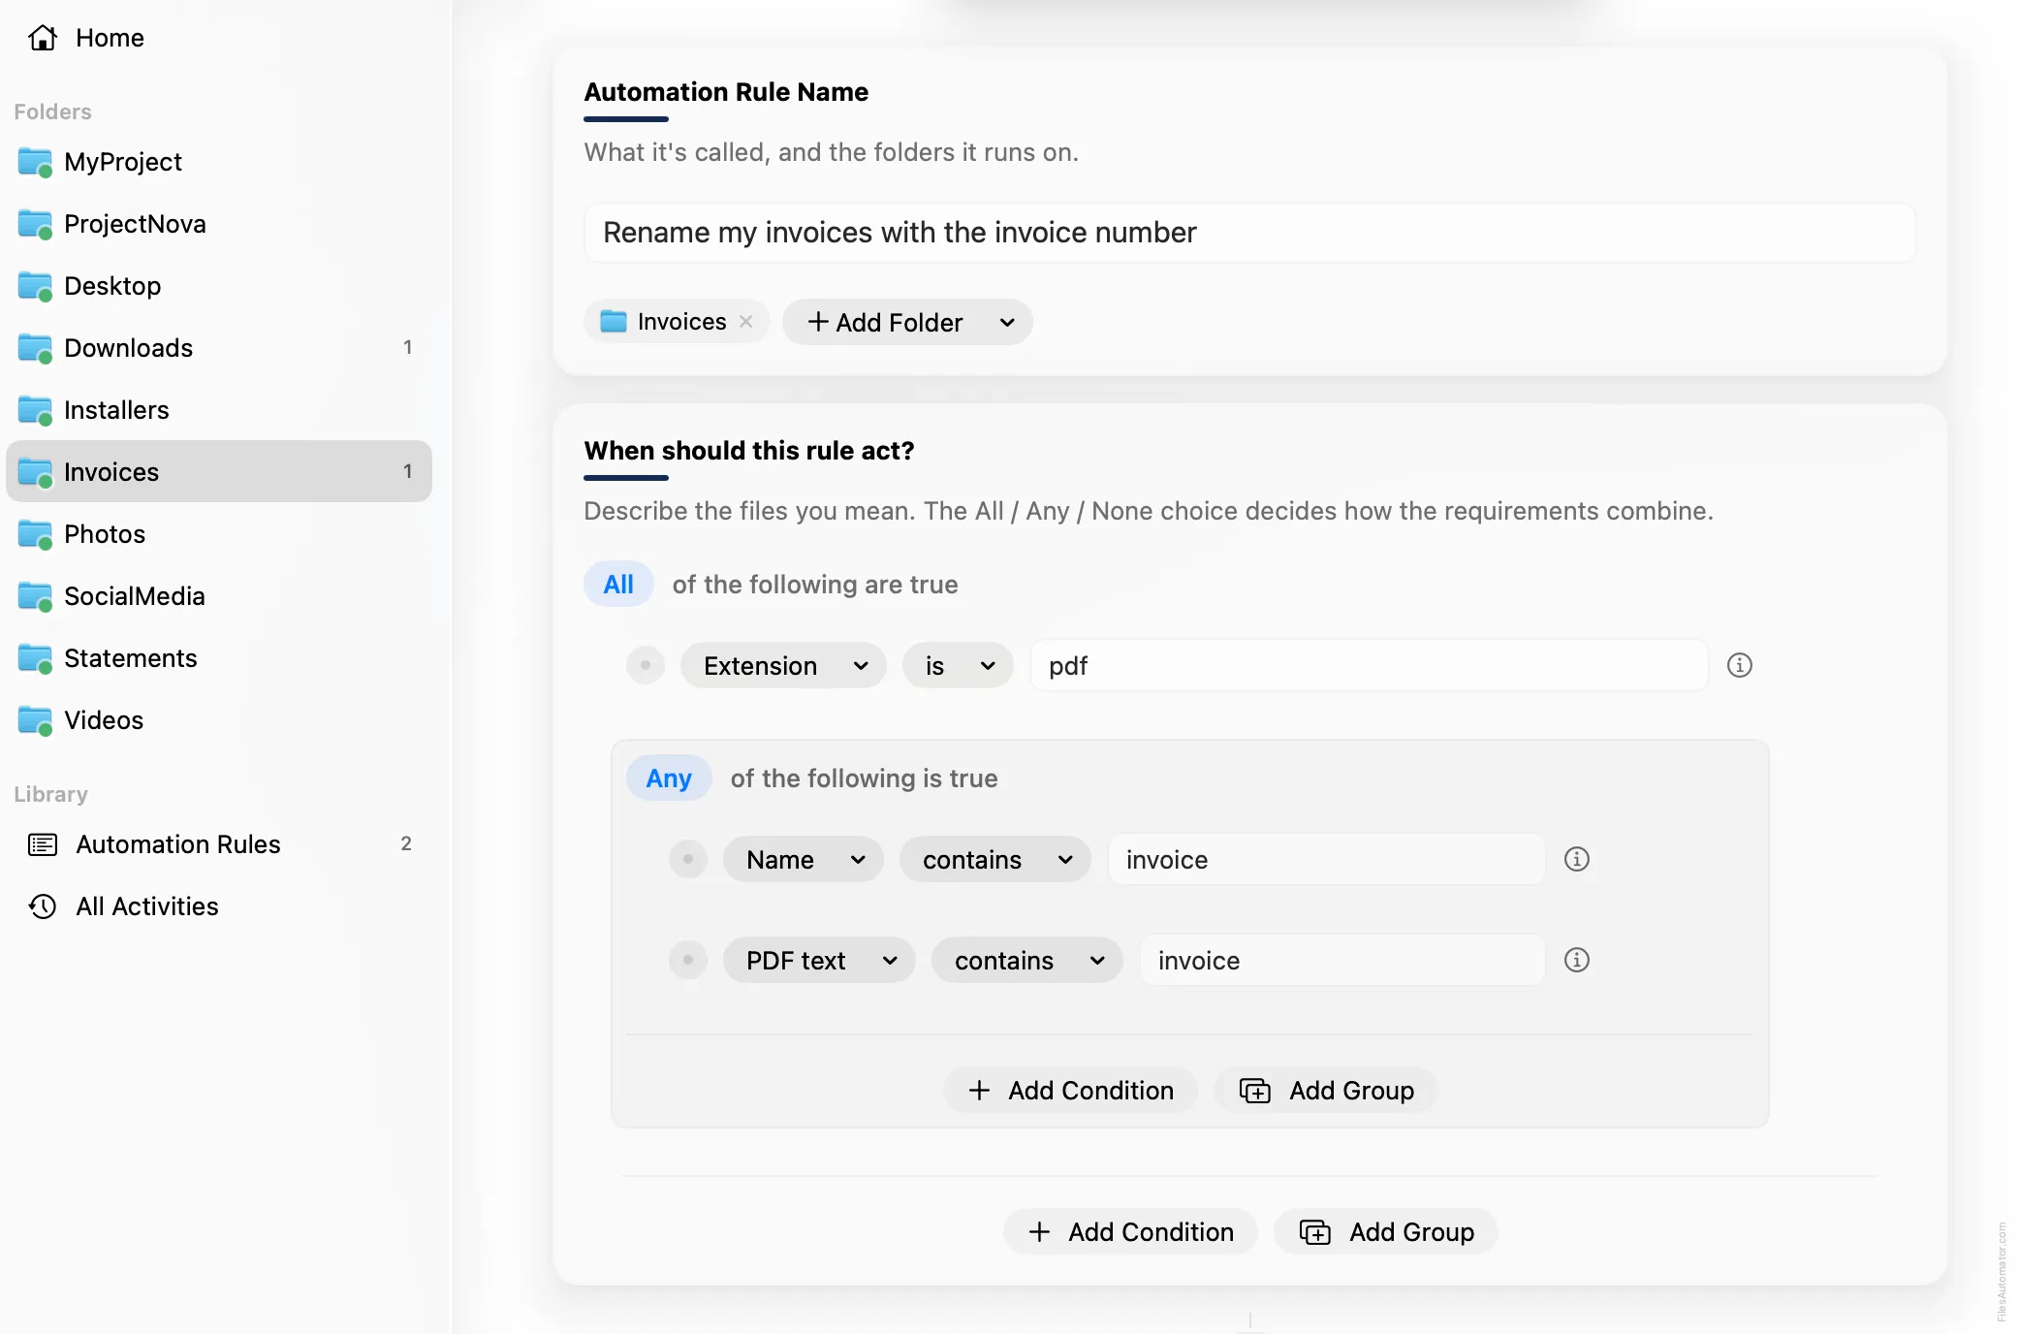2020x1334 pixels.
Task: Click the rule name text field
Action: pos(1249,233)
